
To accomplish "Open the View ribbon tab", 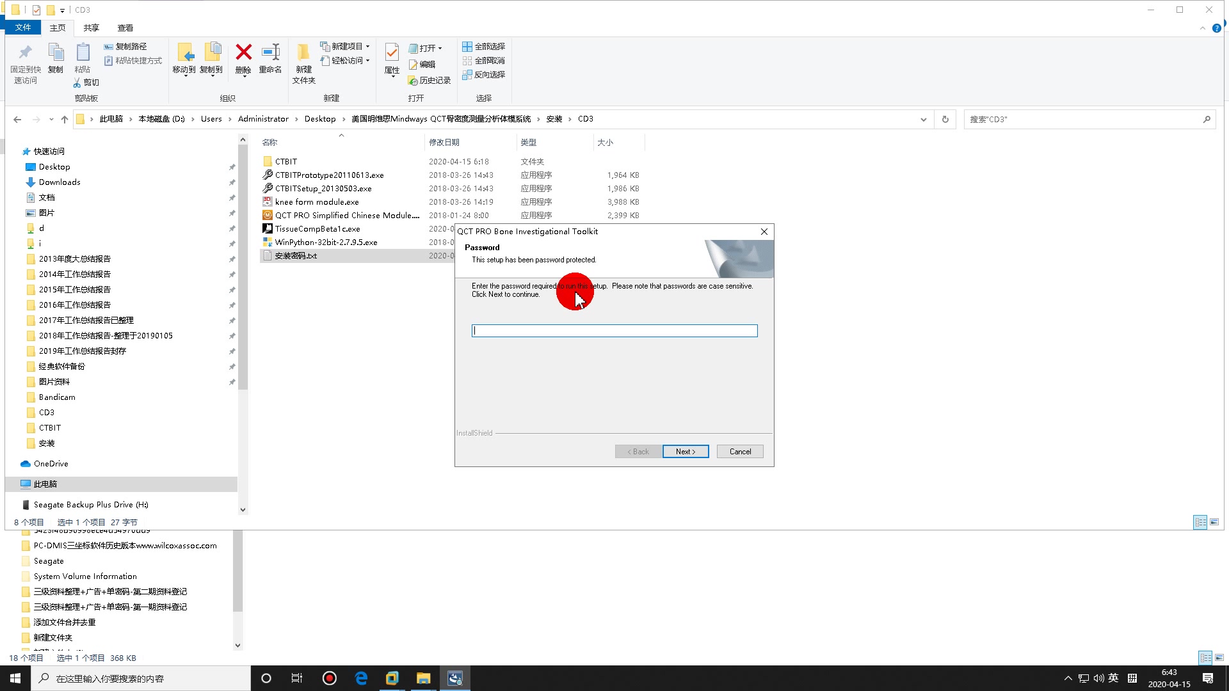I will pos(125,28).
